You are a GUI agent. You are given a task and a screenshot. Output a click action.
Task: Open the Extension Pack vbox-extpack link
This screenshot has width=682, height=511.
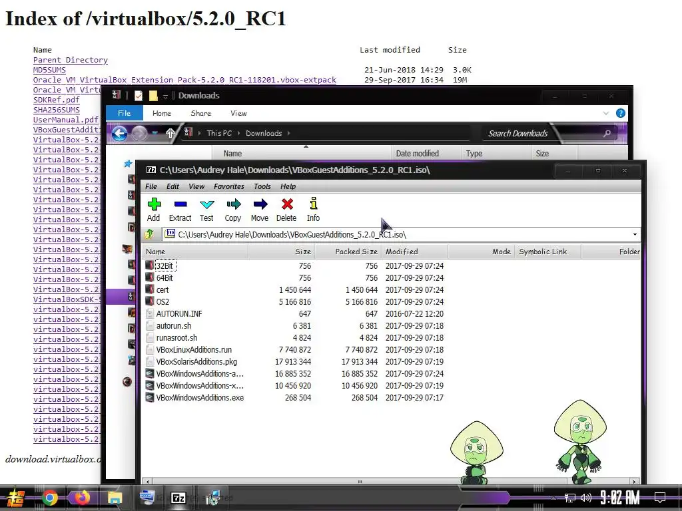pos(185,80)
